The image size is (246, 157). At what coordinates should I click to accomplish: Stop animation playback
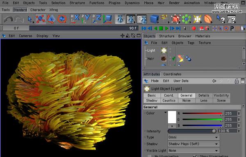161,28
